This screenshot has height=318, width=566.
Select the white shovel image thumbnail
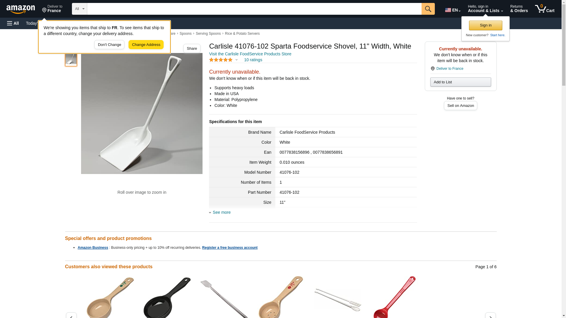coord(71,59)
